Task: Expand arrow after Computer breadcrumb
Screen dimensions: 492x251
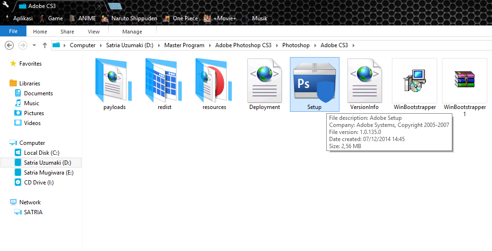Action: pos(101,45)
